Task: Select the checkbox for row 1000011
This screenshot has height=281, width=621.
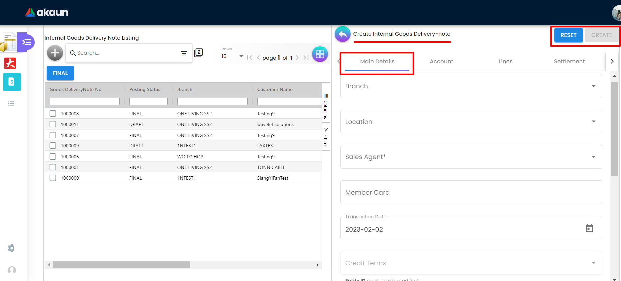Action: coord(53,124)
